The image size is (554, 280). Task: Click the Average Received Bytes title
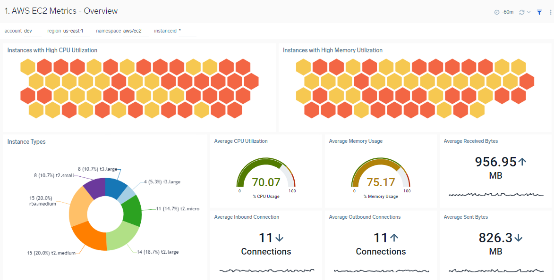(471, 141)
